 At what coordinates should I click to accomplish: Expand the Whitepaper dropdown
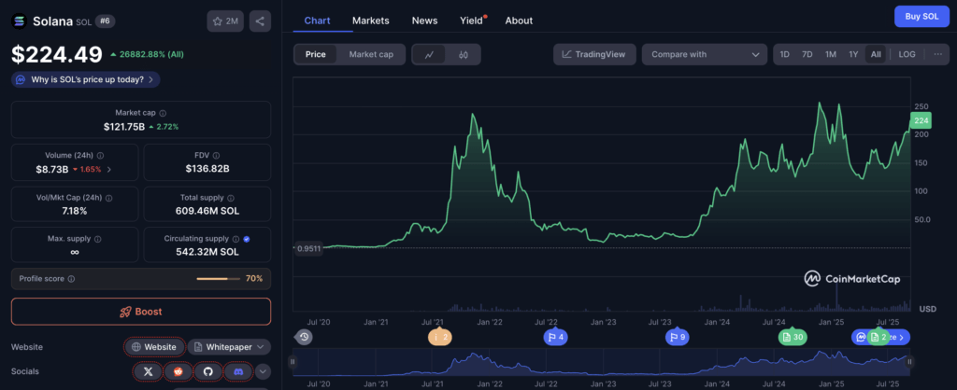tap(229, 347)
